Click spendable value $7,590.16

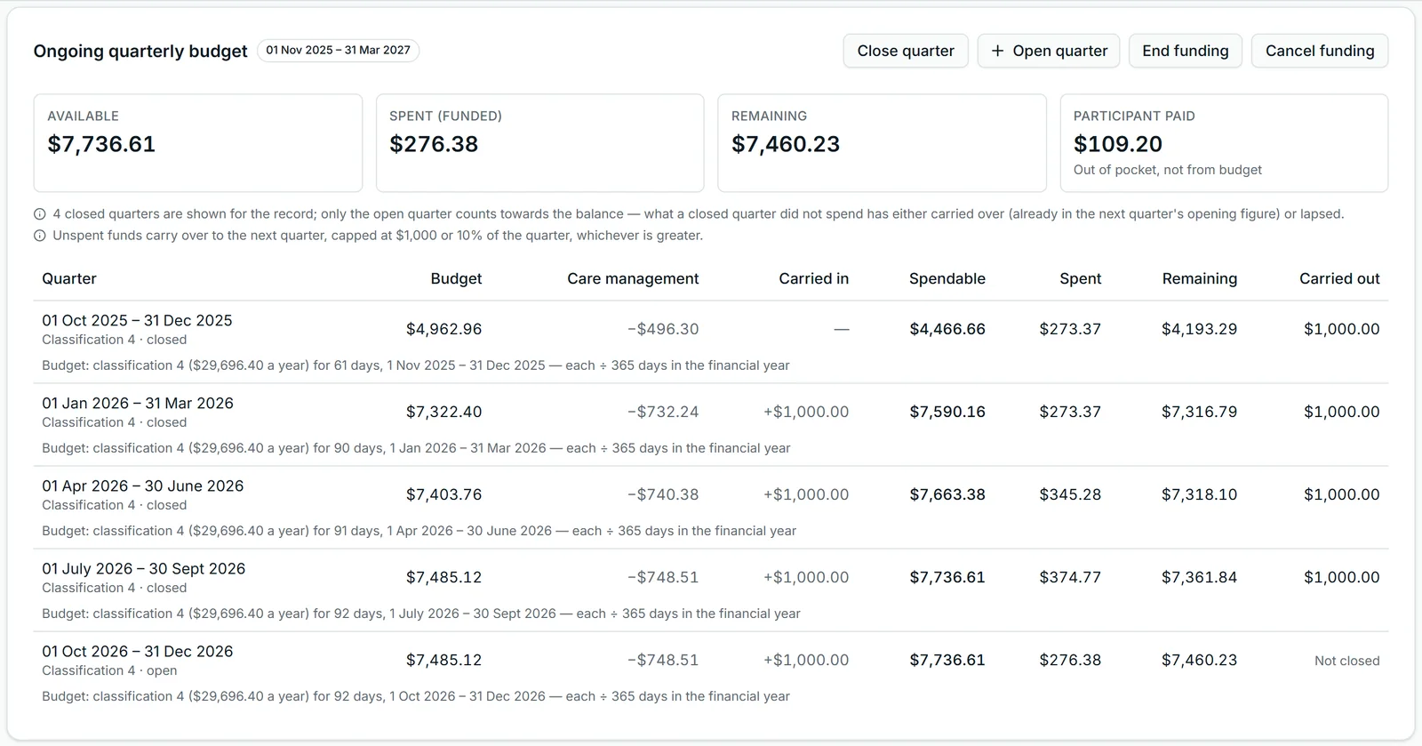coord(947,412)
